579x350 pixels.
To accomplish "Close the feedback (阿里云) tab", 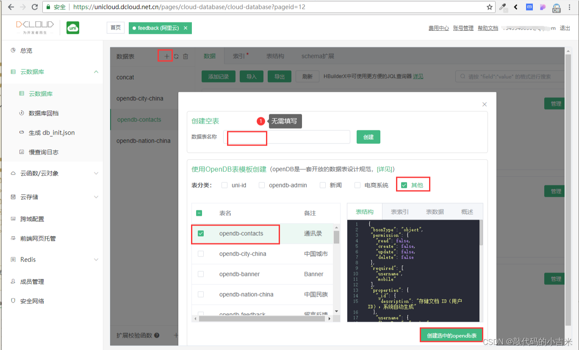I will (185, 28).
